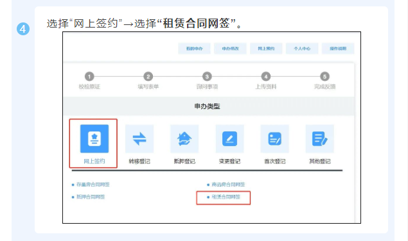Click the 我的申办 button at top
The image size is (408, 241).
tap(195, 49)
